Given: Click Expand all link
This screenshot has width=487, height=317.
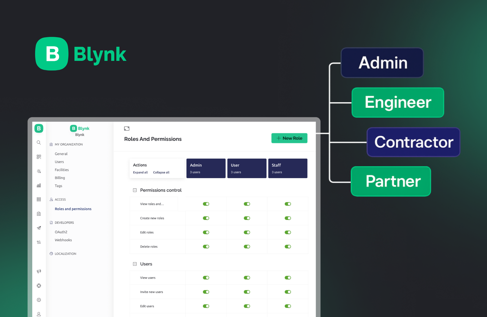Looking at the screenshot, I should (140, 172).
